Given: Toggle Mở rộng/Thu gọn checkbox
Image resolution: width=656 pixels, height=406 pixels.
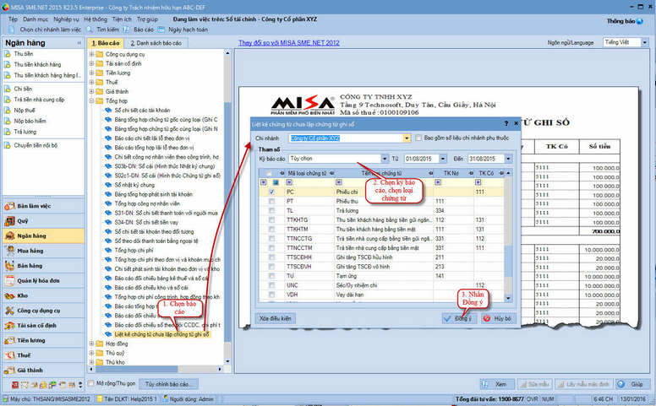Looking at the screenshot, I should point(90,383).
